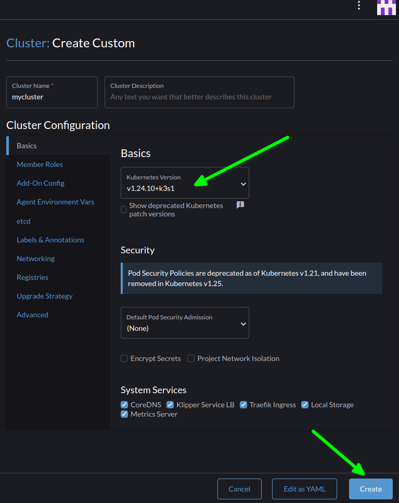Open the Default Pod Security Admission dropdown
Viewport: 399px width, 503px height.
point(185,323)
